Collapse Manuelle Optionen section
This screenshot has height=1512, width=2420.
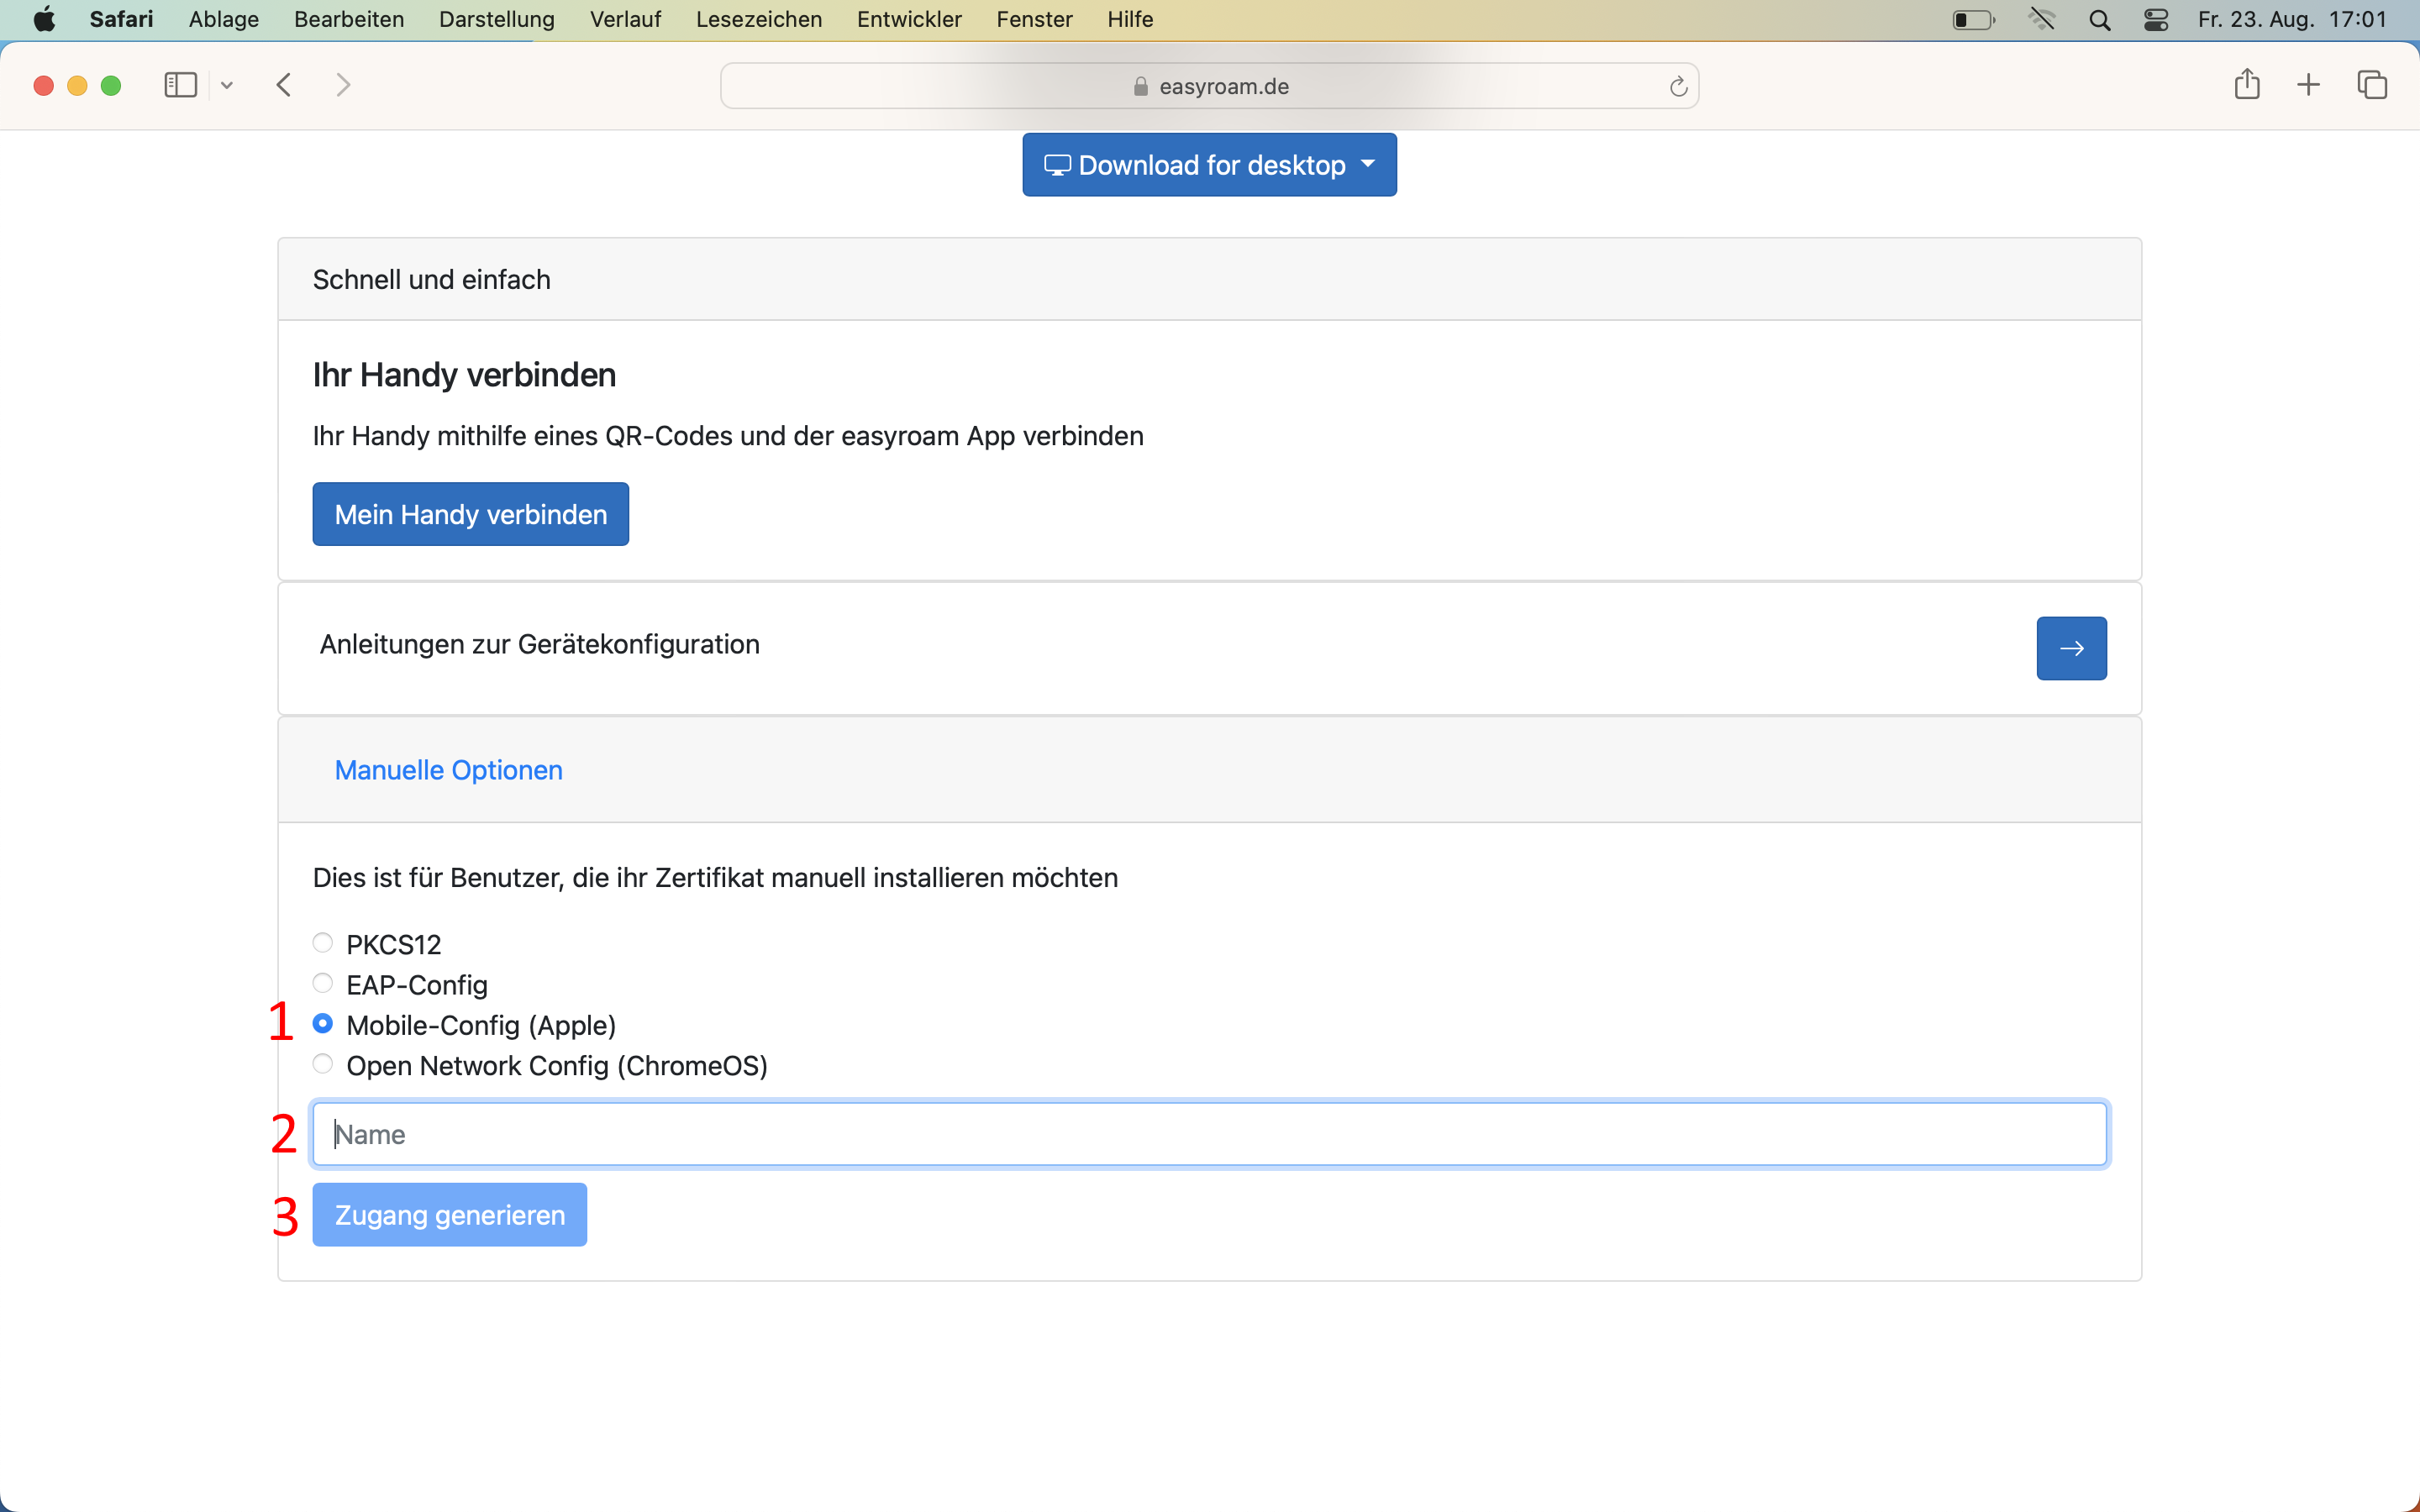(449, 770)
